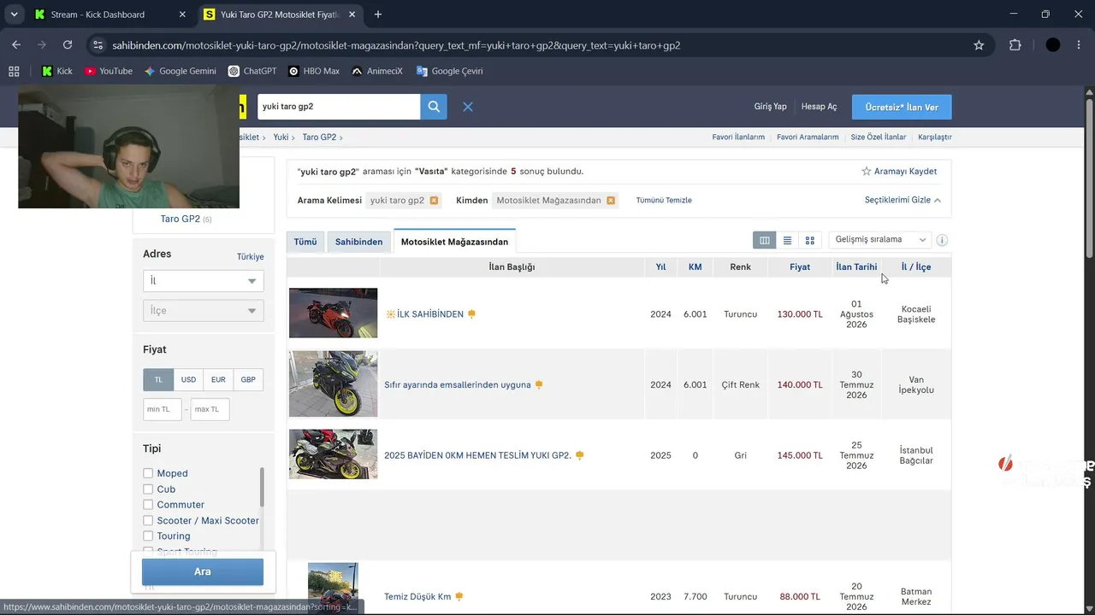Click the Hesap Aç sign-up link

(x=819, y=107)
